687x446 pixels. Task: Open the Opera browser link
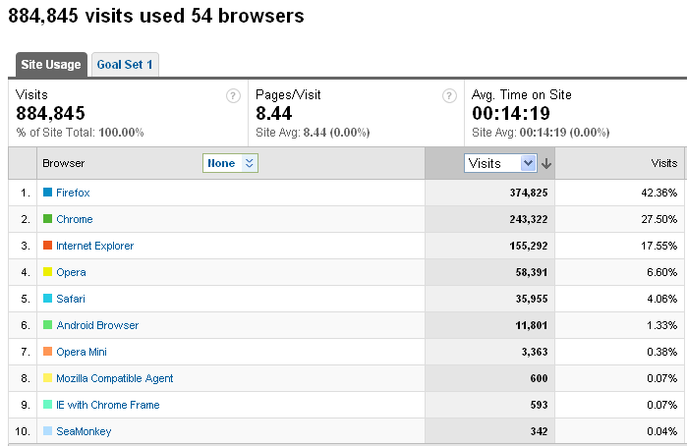[71, 272]
